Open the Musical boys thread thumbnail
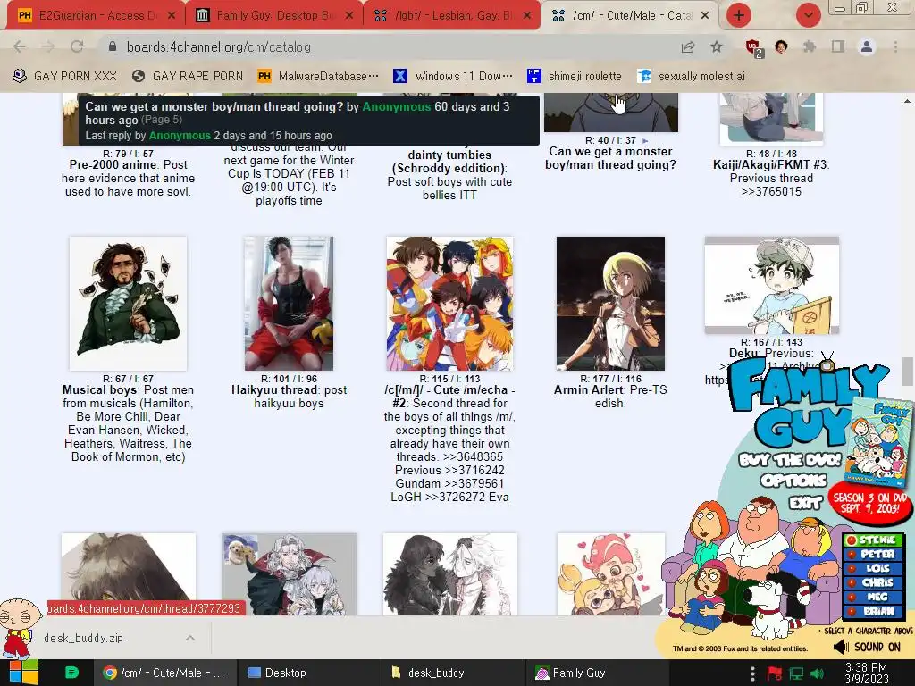915x686 pixels. coord(128,304)
